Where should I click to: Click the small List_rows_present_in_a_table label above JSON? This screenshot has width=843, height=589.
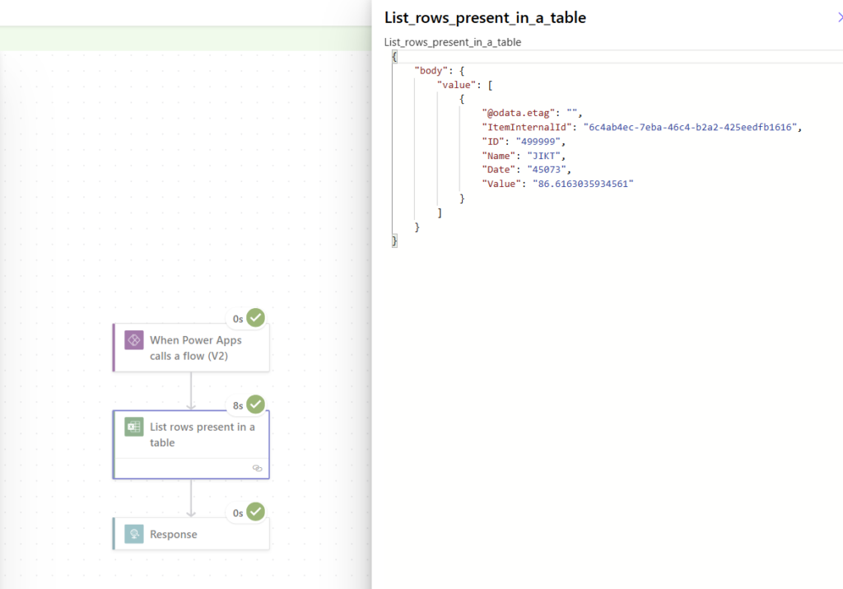click(453, 42)
